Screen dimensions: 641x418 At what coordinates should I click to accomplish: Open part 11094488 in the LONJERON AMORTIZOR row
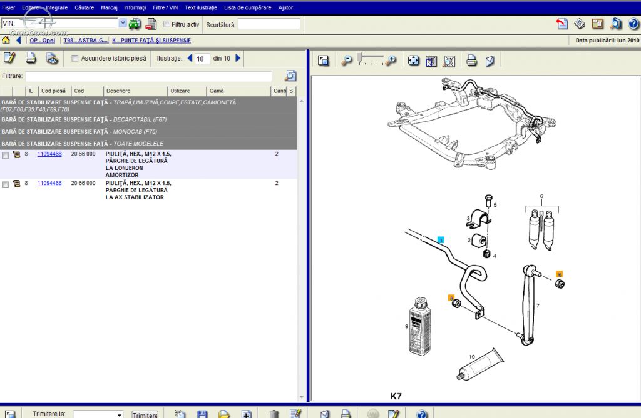pos(49,154)
